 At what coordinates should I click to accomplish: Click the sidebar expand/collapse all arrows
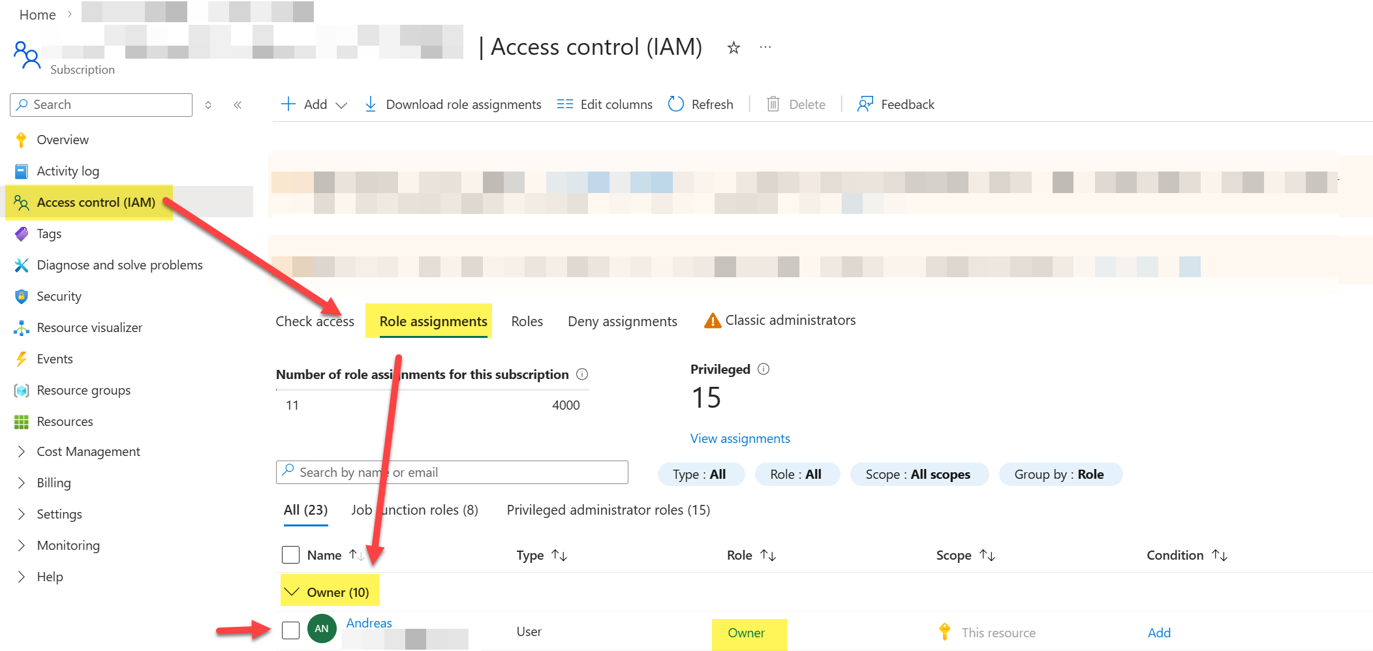208,105
